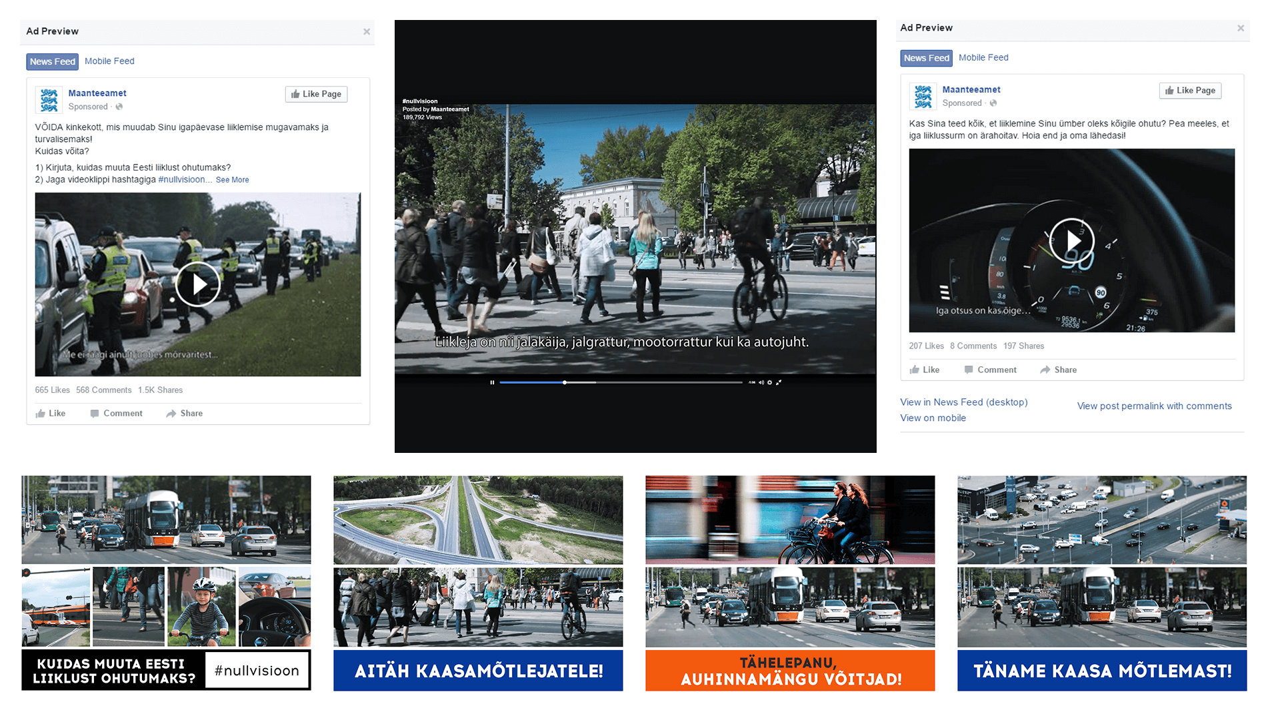Viewport: 1270px width, 714px height.
Task: Click 665 Likes count on left ad
Action: [x=52, y=390]
